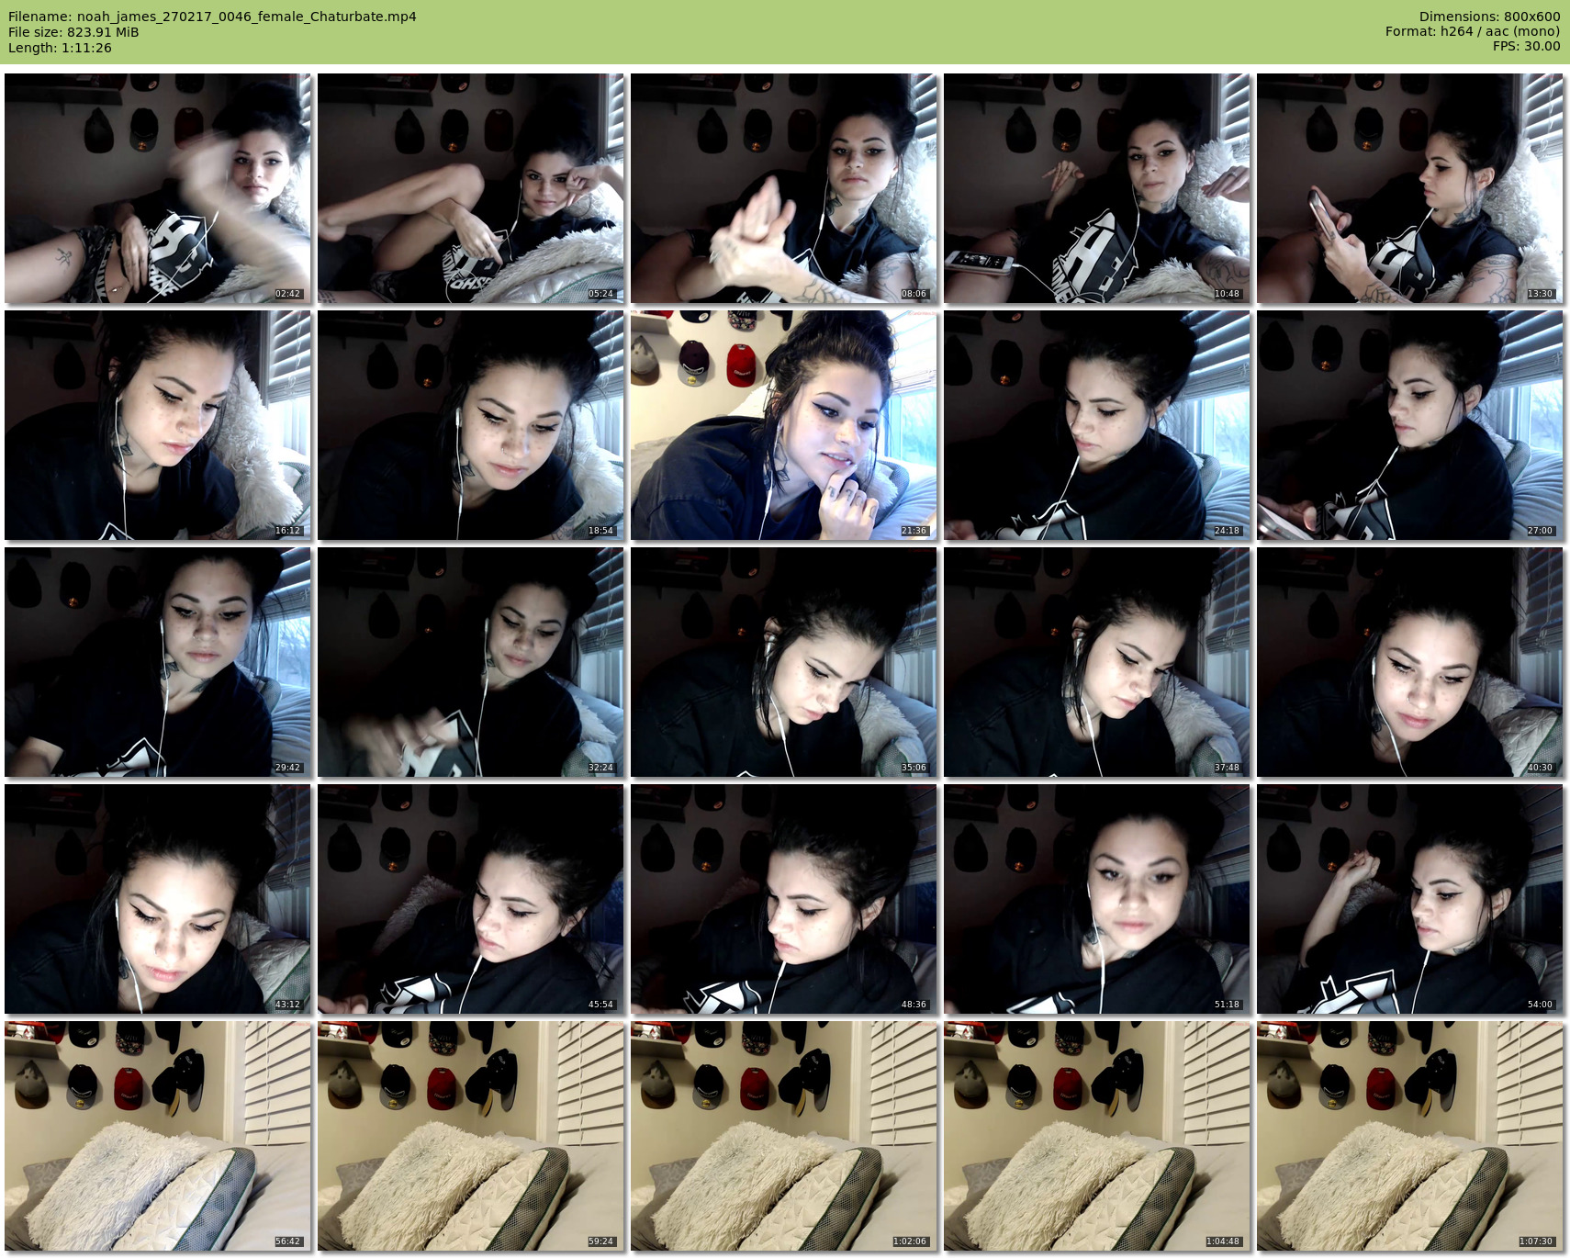Select the thumbnail timestamped 18:54
The image size is (1570, 1258).
click(471, 425)
